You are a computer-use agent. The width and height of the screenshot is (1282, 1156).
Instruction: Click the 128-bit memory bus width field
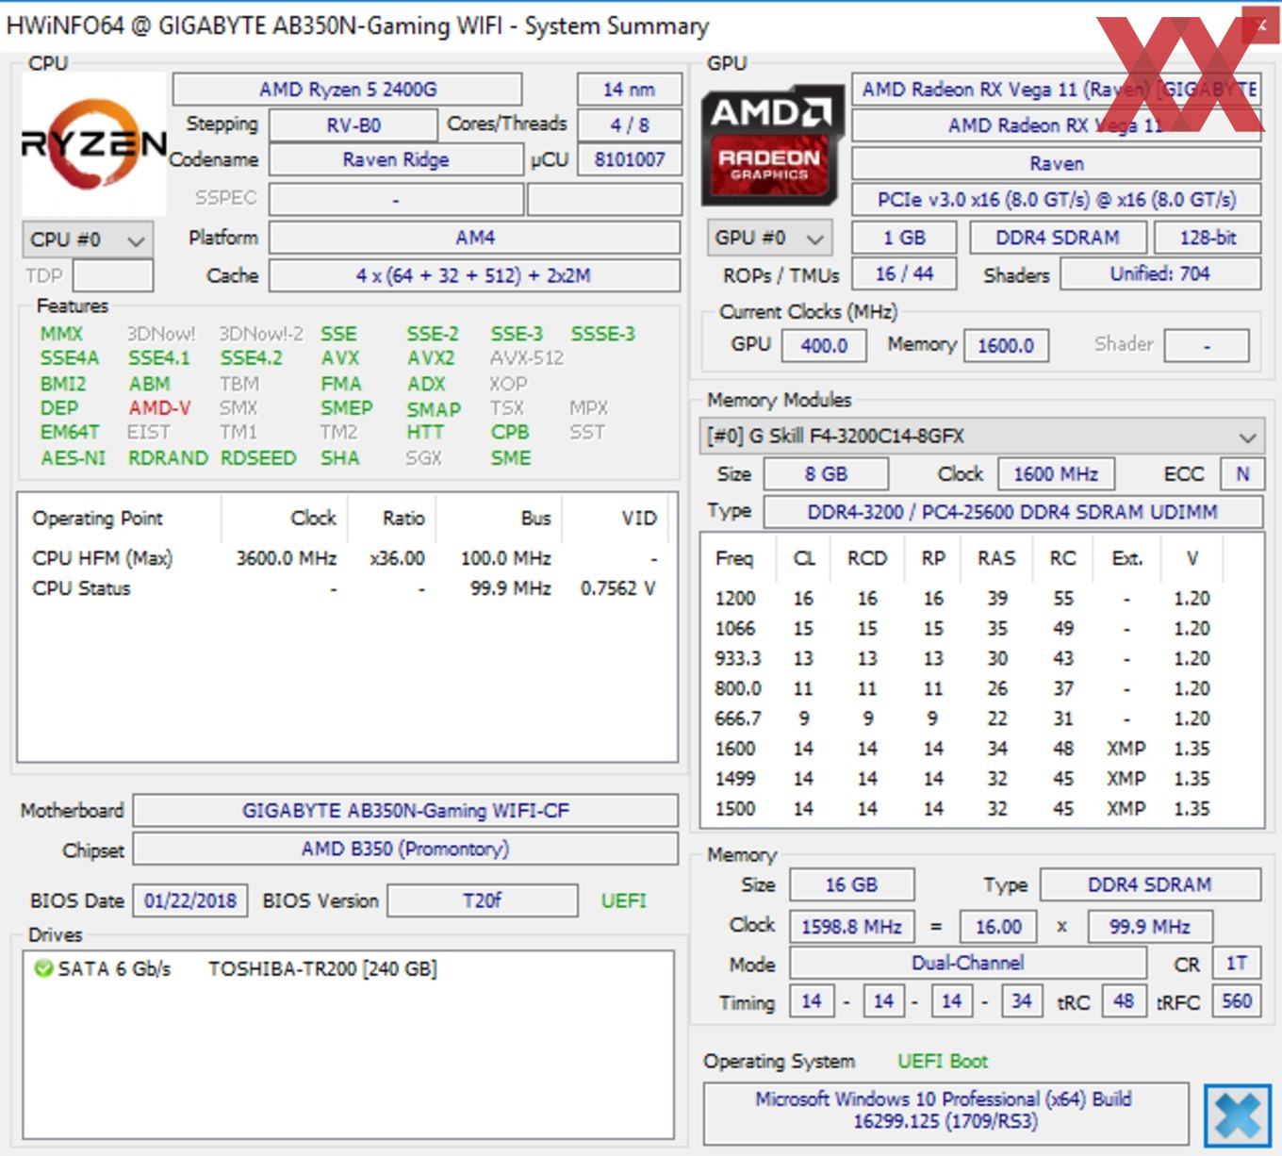pos(1208,238)
